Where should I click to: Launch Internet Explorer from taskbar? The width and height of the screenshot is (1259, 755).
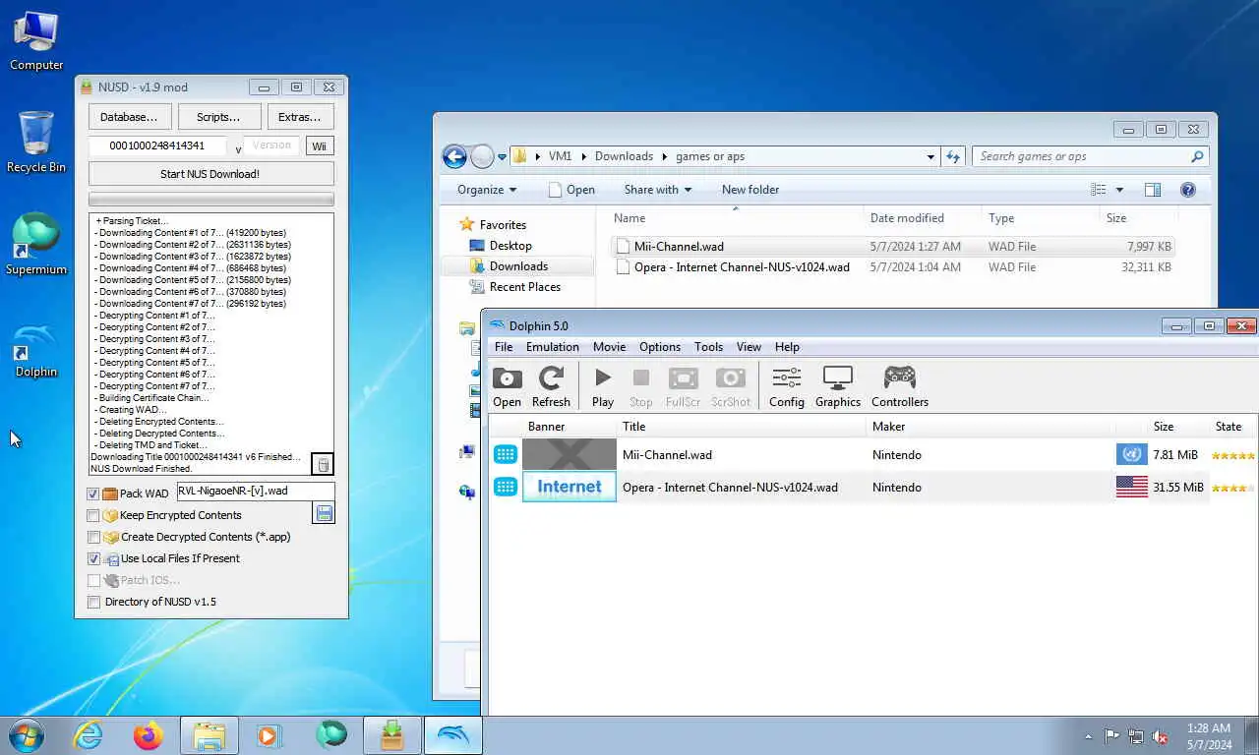pyautogui.click(x=89, y=735)
